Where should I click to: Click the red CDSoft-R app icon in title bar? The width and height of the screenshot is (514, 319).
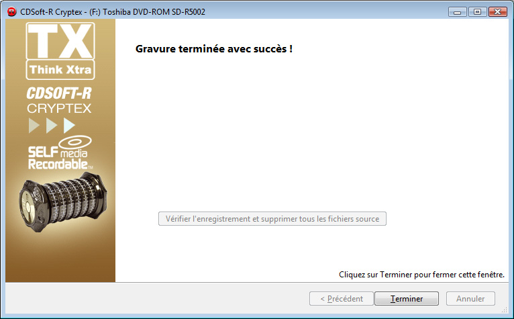click(12, 12)
